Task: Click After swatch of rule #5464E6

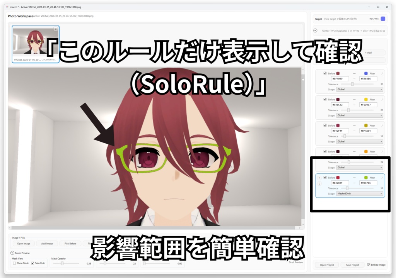Action: 366,73
